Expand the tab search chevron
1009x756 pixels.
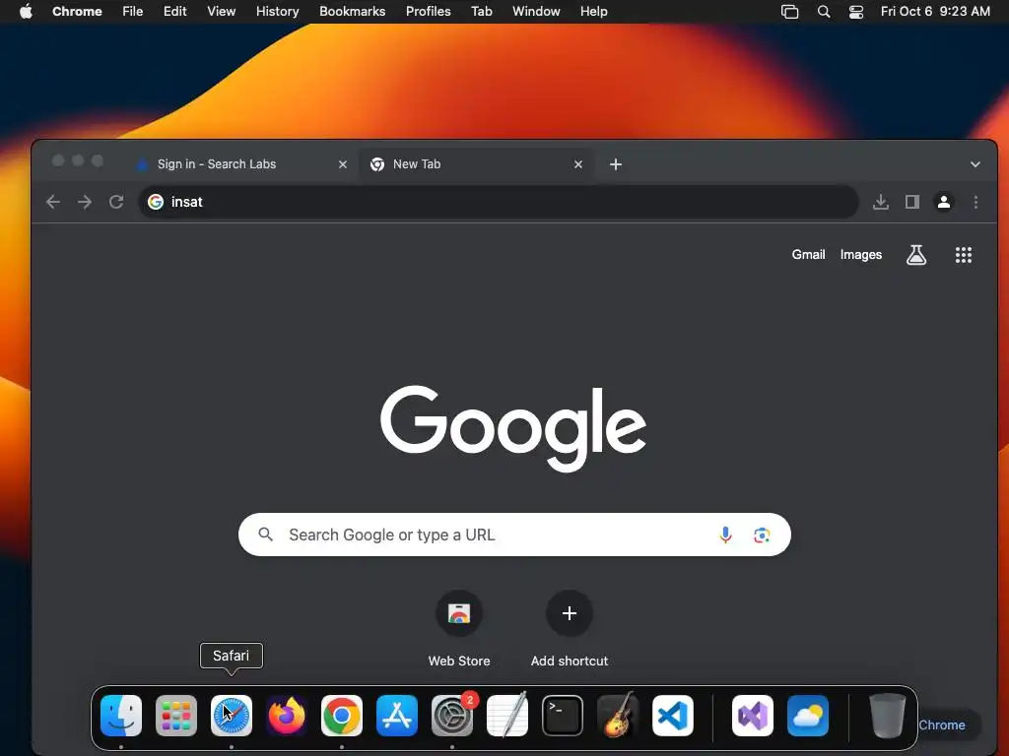tap(975, 164)
